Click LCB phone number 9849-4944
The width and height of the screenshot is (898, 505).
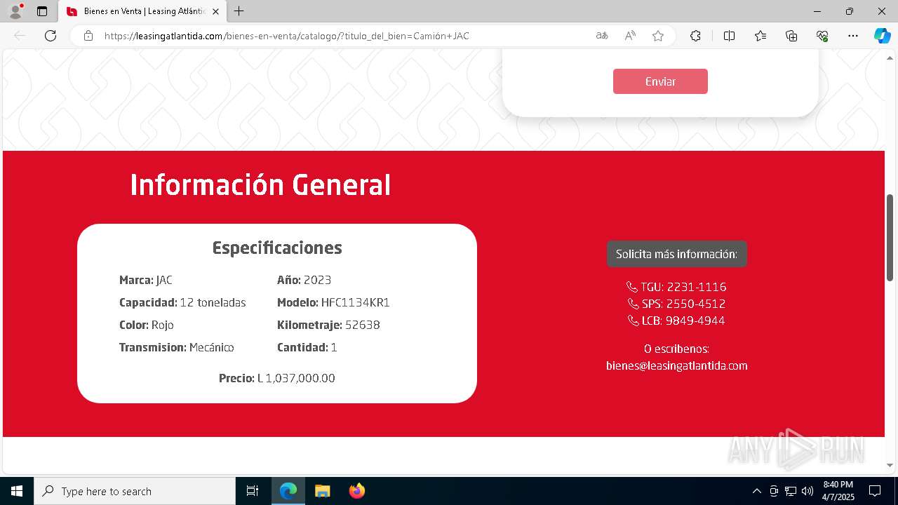click(677, 321)
